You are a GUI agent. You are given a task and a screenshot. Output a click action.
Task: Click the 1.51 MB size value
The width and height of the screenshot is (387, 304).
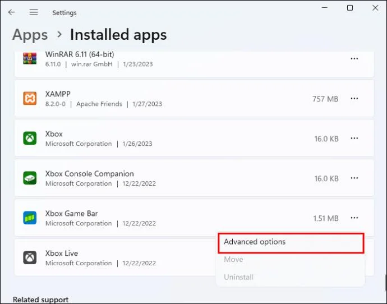326,218
